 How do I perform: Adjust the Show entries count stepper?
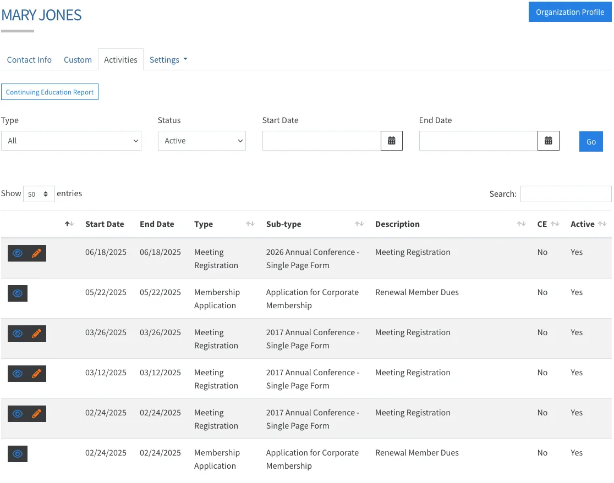[47, 193]
